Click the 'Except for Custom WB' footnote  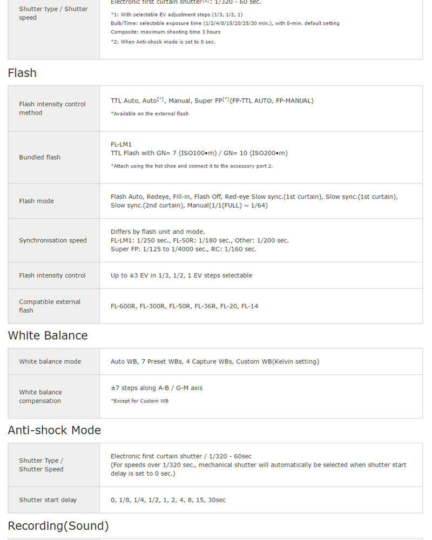coord(139,401)
